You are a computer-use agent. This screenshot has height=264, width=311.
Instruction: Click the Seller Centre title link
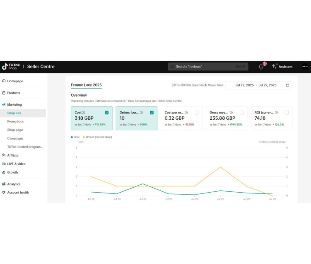[x=41, y=67]
